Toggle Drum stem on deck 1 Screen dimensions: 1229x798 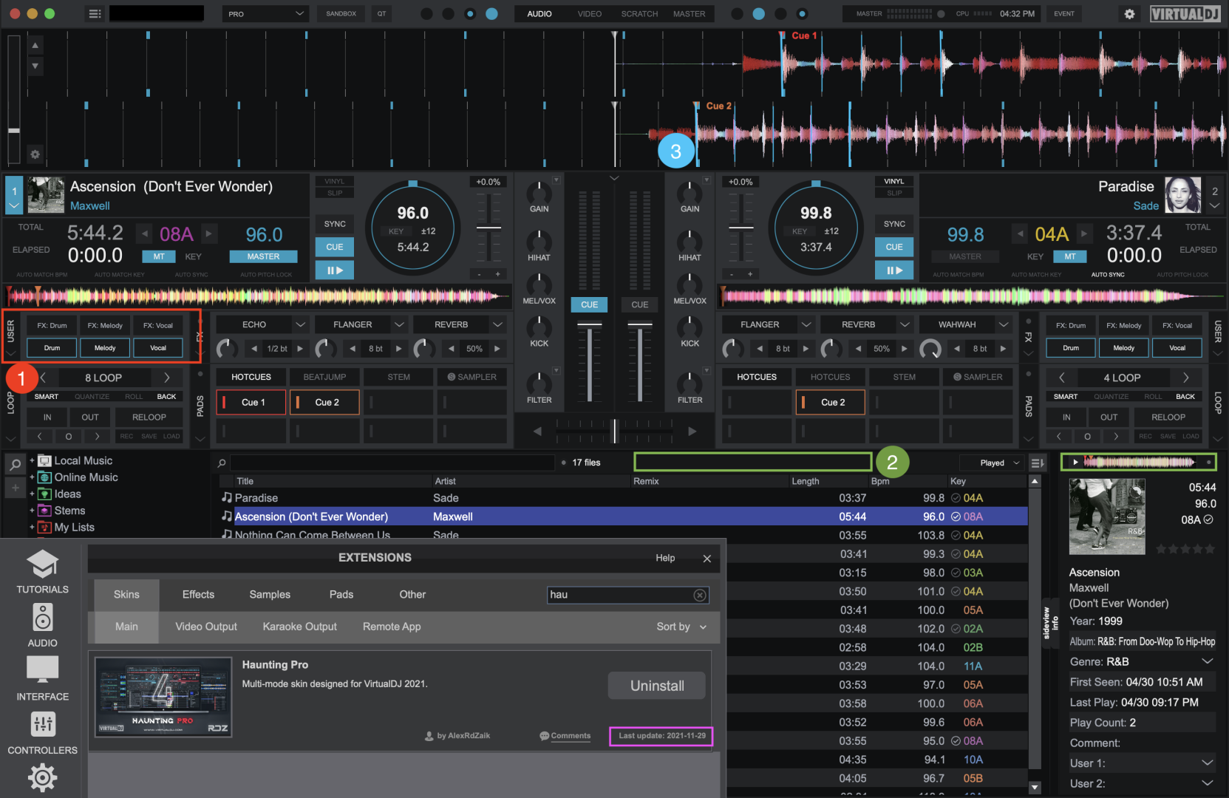tap(52, 348)
